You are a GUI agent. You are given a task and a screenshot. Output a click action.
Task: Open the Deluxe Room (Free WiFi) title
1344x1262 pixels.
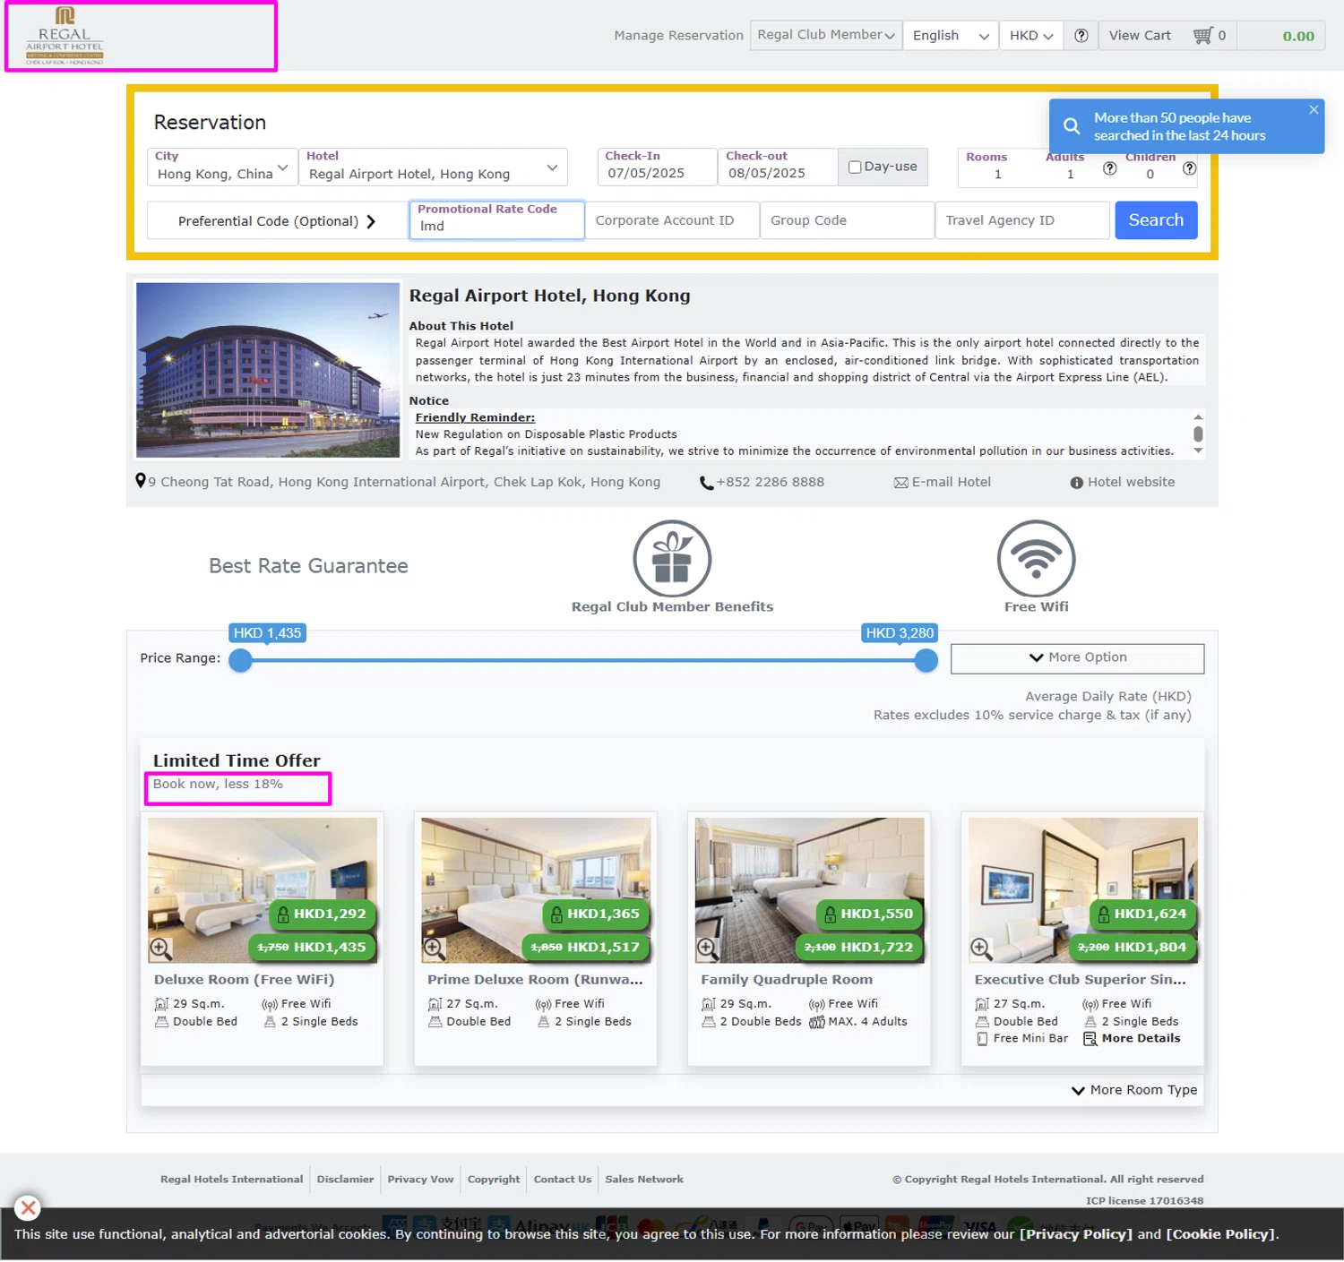pyautogui.click(x=244, y=981)
